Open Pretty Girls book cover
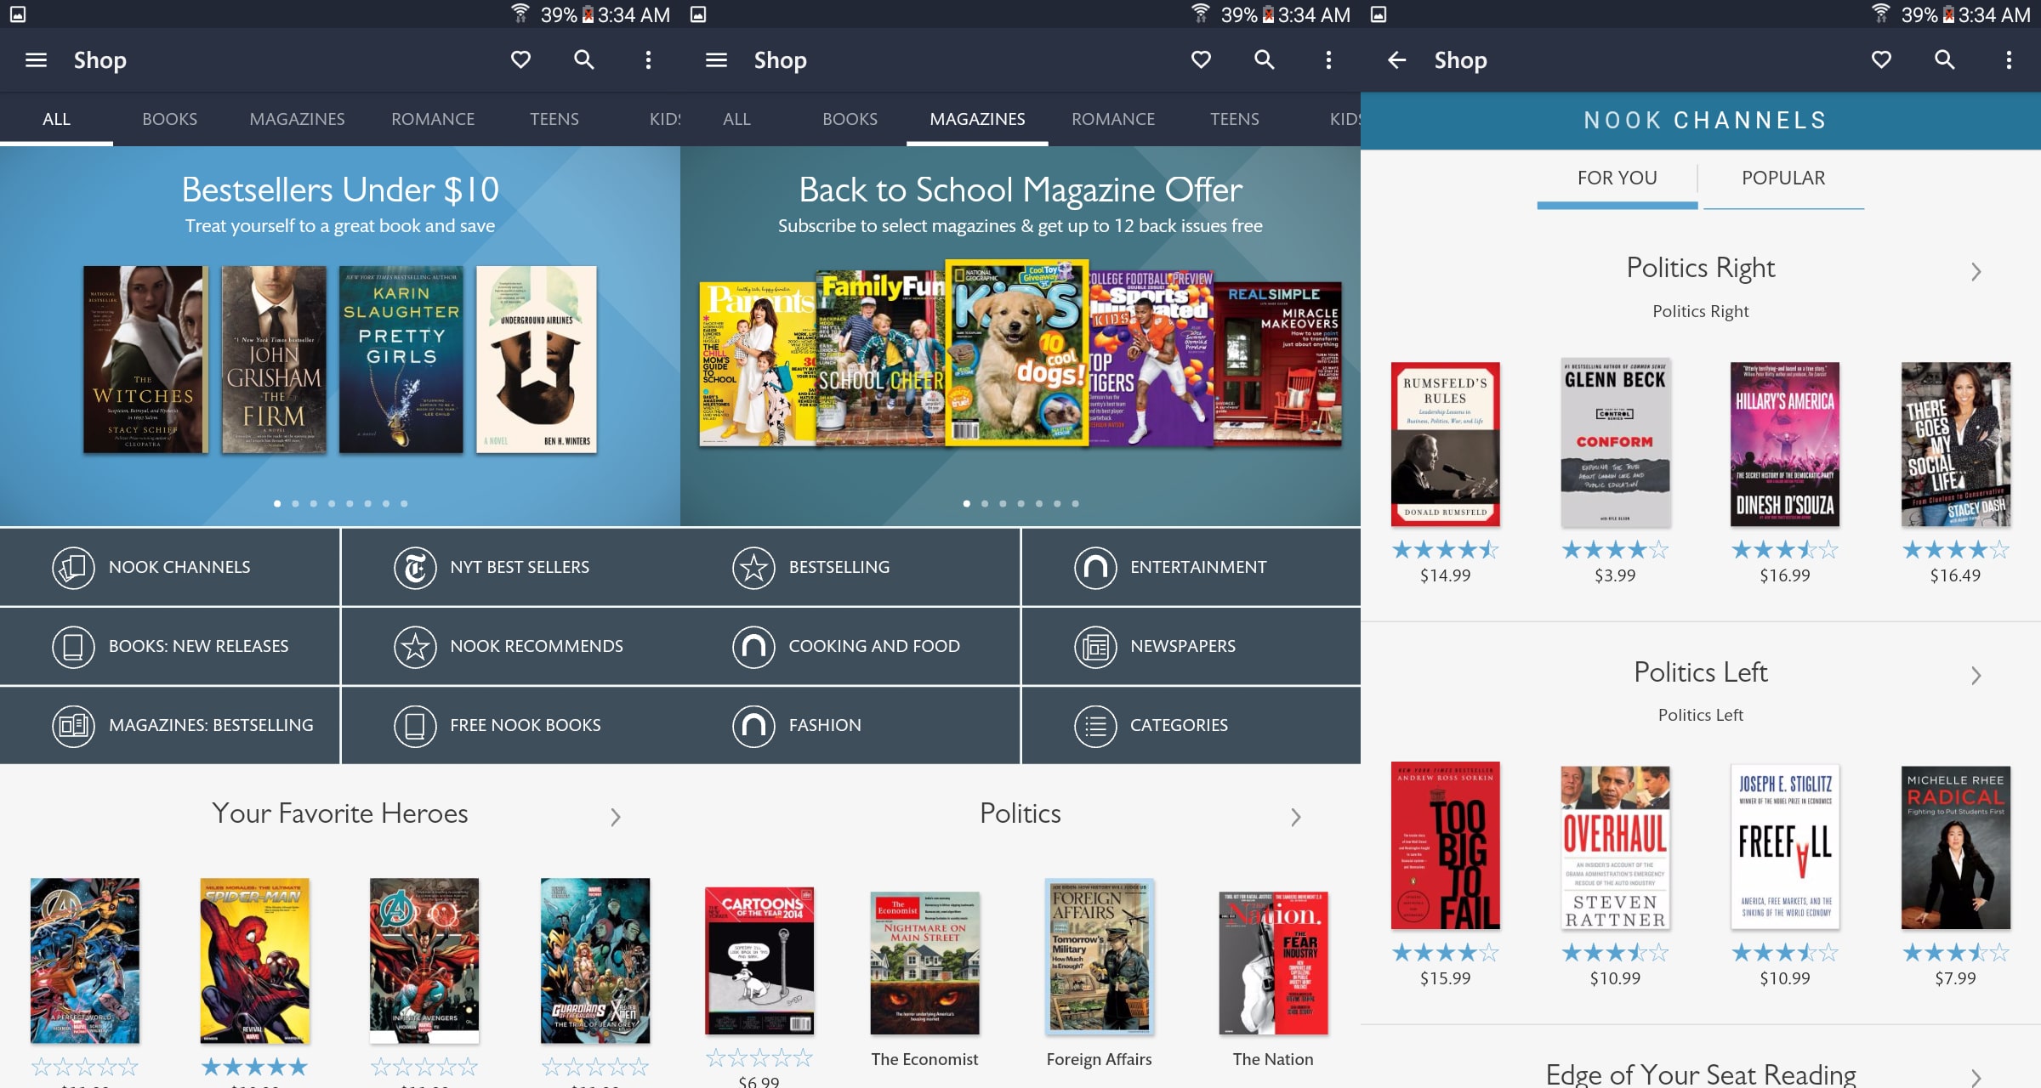The height and width of the screenshot is (1088, 2041). tap(401, 359)
